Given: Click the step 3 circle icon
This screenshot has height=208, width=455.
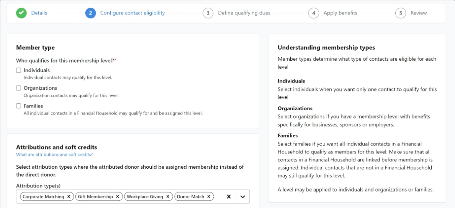Looking at the screenshot, I should coord(208,13).
